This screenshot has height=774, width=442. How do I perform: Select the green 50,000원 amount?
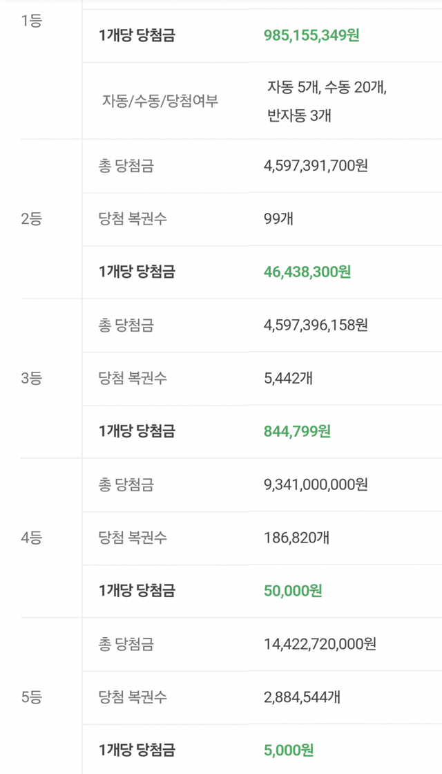tap(293, 591)
